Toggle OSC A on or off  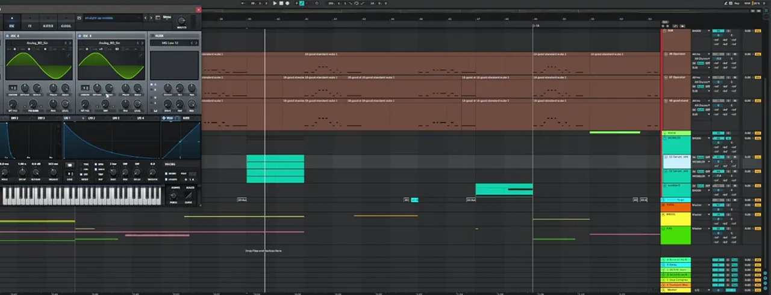[7, 36]
